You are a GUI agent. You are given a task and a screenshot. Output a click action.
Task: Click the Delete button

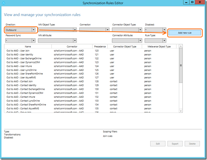click(x=192, y=143)
